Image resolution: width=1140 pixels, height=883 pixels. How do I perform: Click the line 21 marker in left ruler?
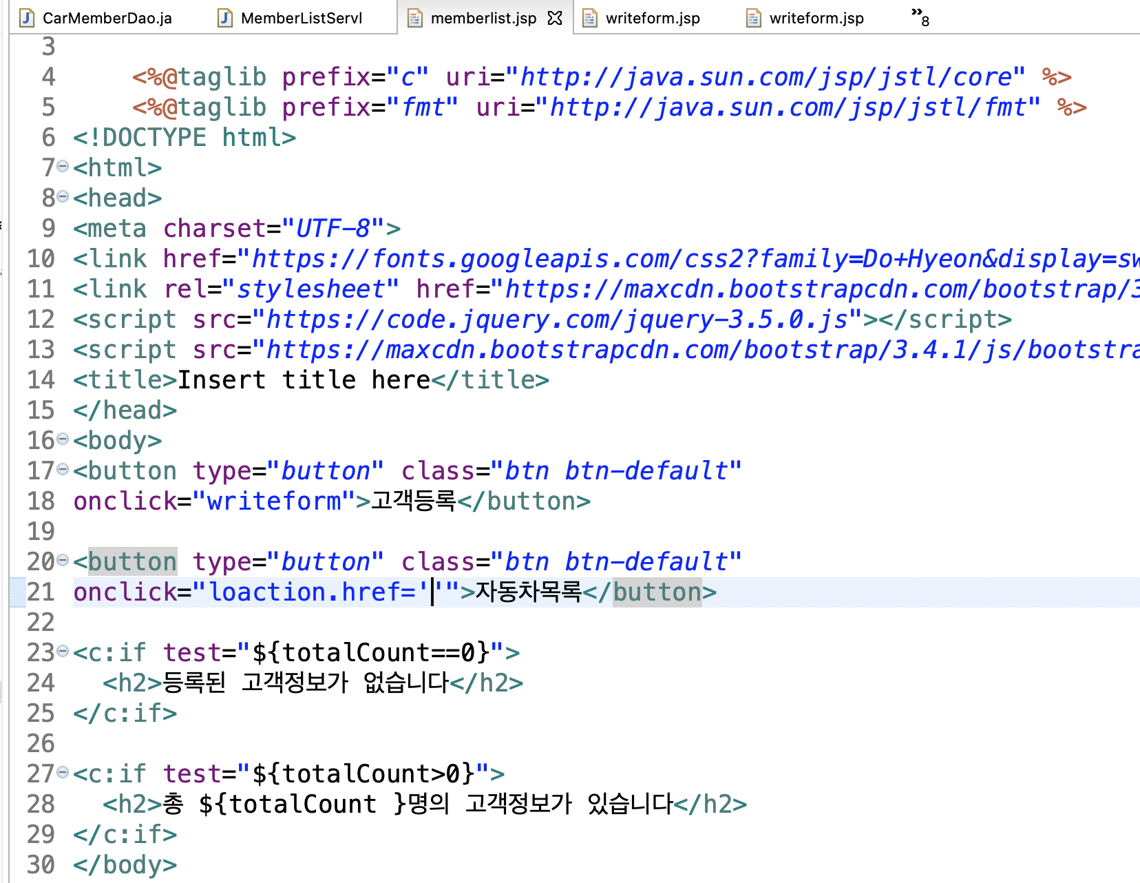[17, 592]
